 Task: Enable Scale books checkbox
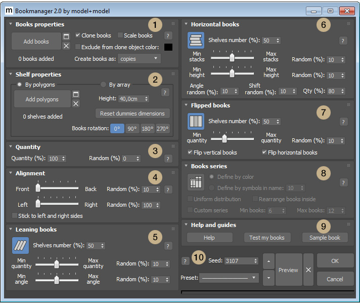click(x=120, y=35)
